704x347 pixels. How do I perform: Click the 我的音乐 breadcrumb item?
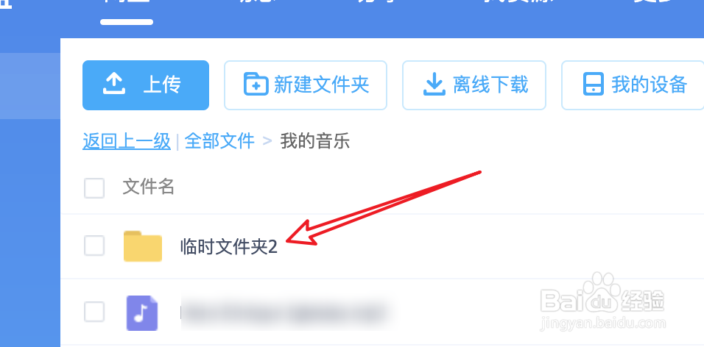click(x=314, y=141)
